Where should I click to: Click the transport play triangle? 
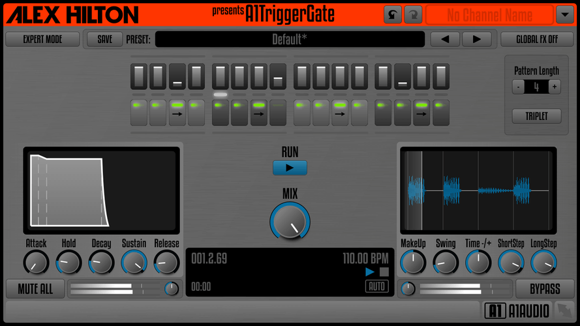pyautogui.click(x=369, y=272)
